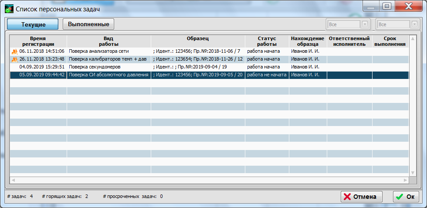Screen dimensions: 427x208
Task: Click the Статус работы column header
Action: (x=267, y=41)
